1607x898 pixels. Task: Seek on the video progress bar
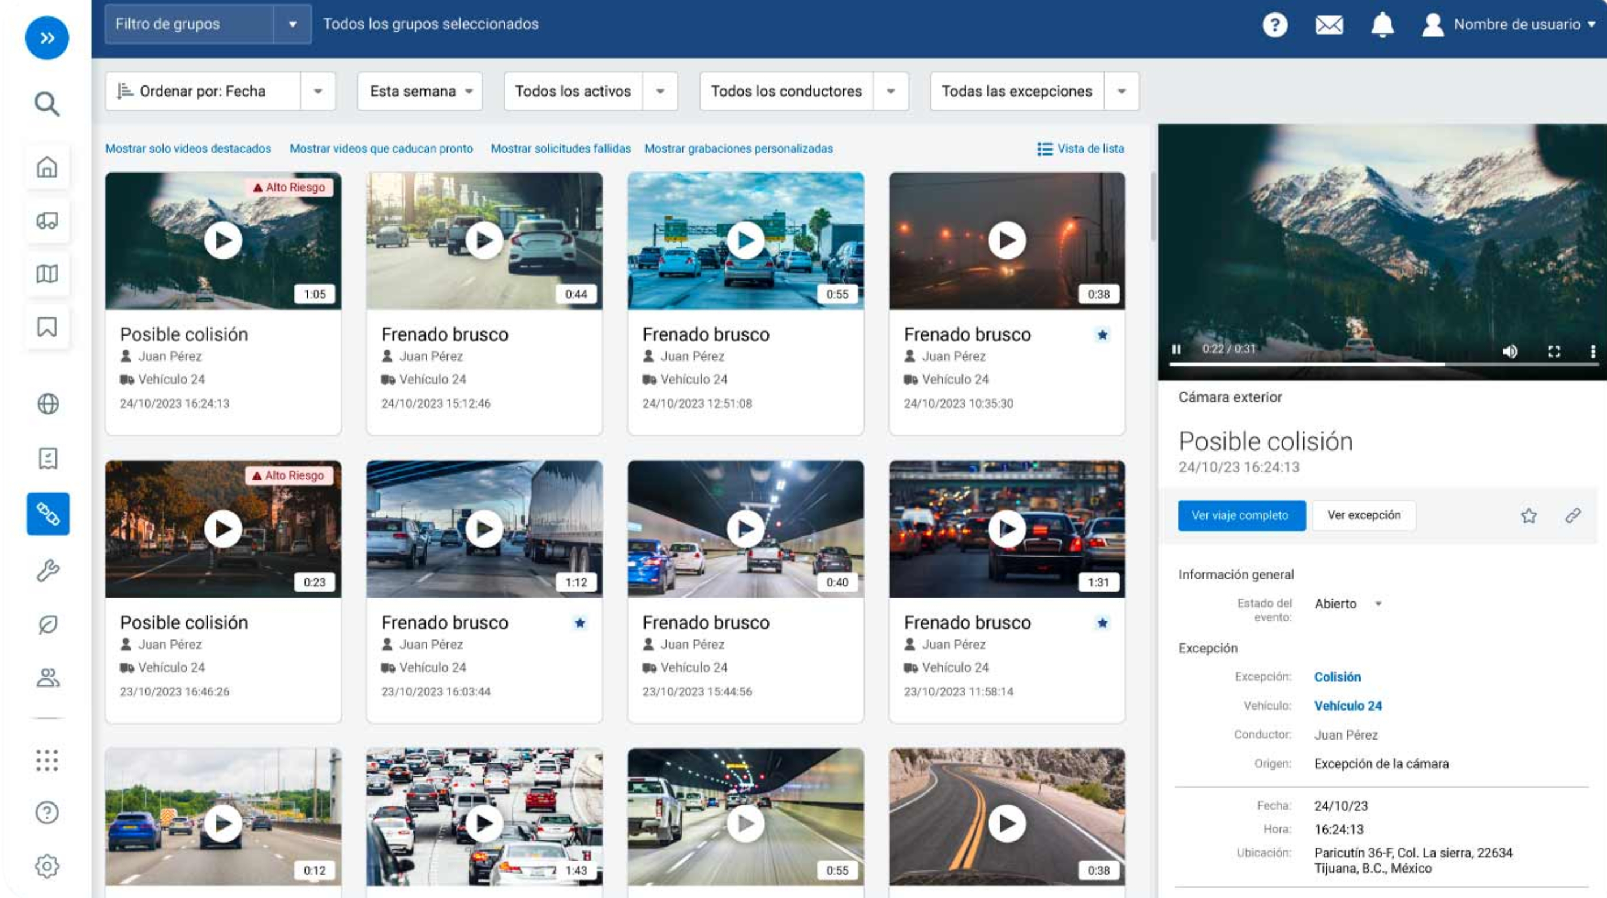[1383, 364]
